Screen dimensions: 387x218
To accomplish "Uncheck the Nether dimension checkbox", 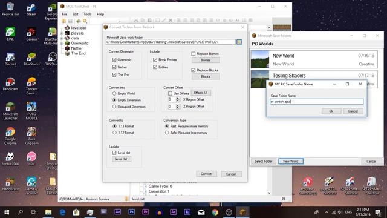I will 114,67.
